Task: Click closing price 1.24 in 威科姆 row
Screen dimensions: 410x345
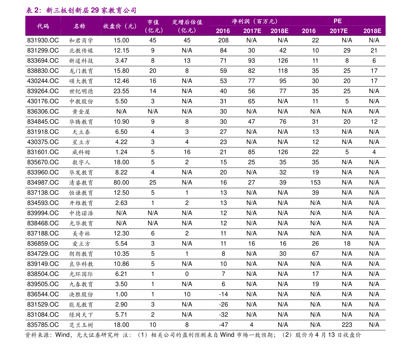Action: point(121,152)
